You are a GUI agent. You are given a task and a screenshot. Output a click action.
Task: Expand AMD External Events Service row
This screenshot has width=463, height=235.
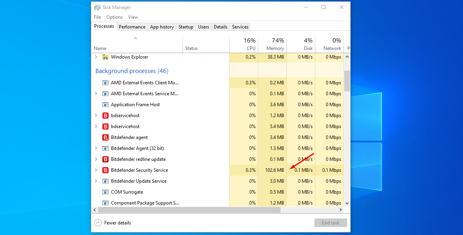point(96,93)
